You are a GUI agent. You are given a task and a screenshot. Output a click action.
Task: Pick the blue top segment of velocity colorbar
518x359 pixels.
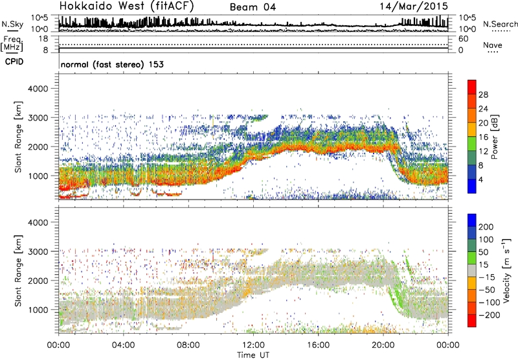click(x=472, y=220)
